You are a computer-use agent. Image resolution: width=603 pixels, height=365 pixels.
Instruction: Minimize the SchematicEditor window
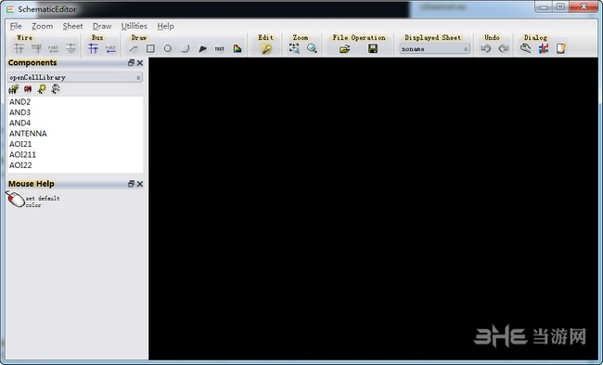pos(544,7)
